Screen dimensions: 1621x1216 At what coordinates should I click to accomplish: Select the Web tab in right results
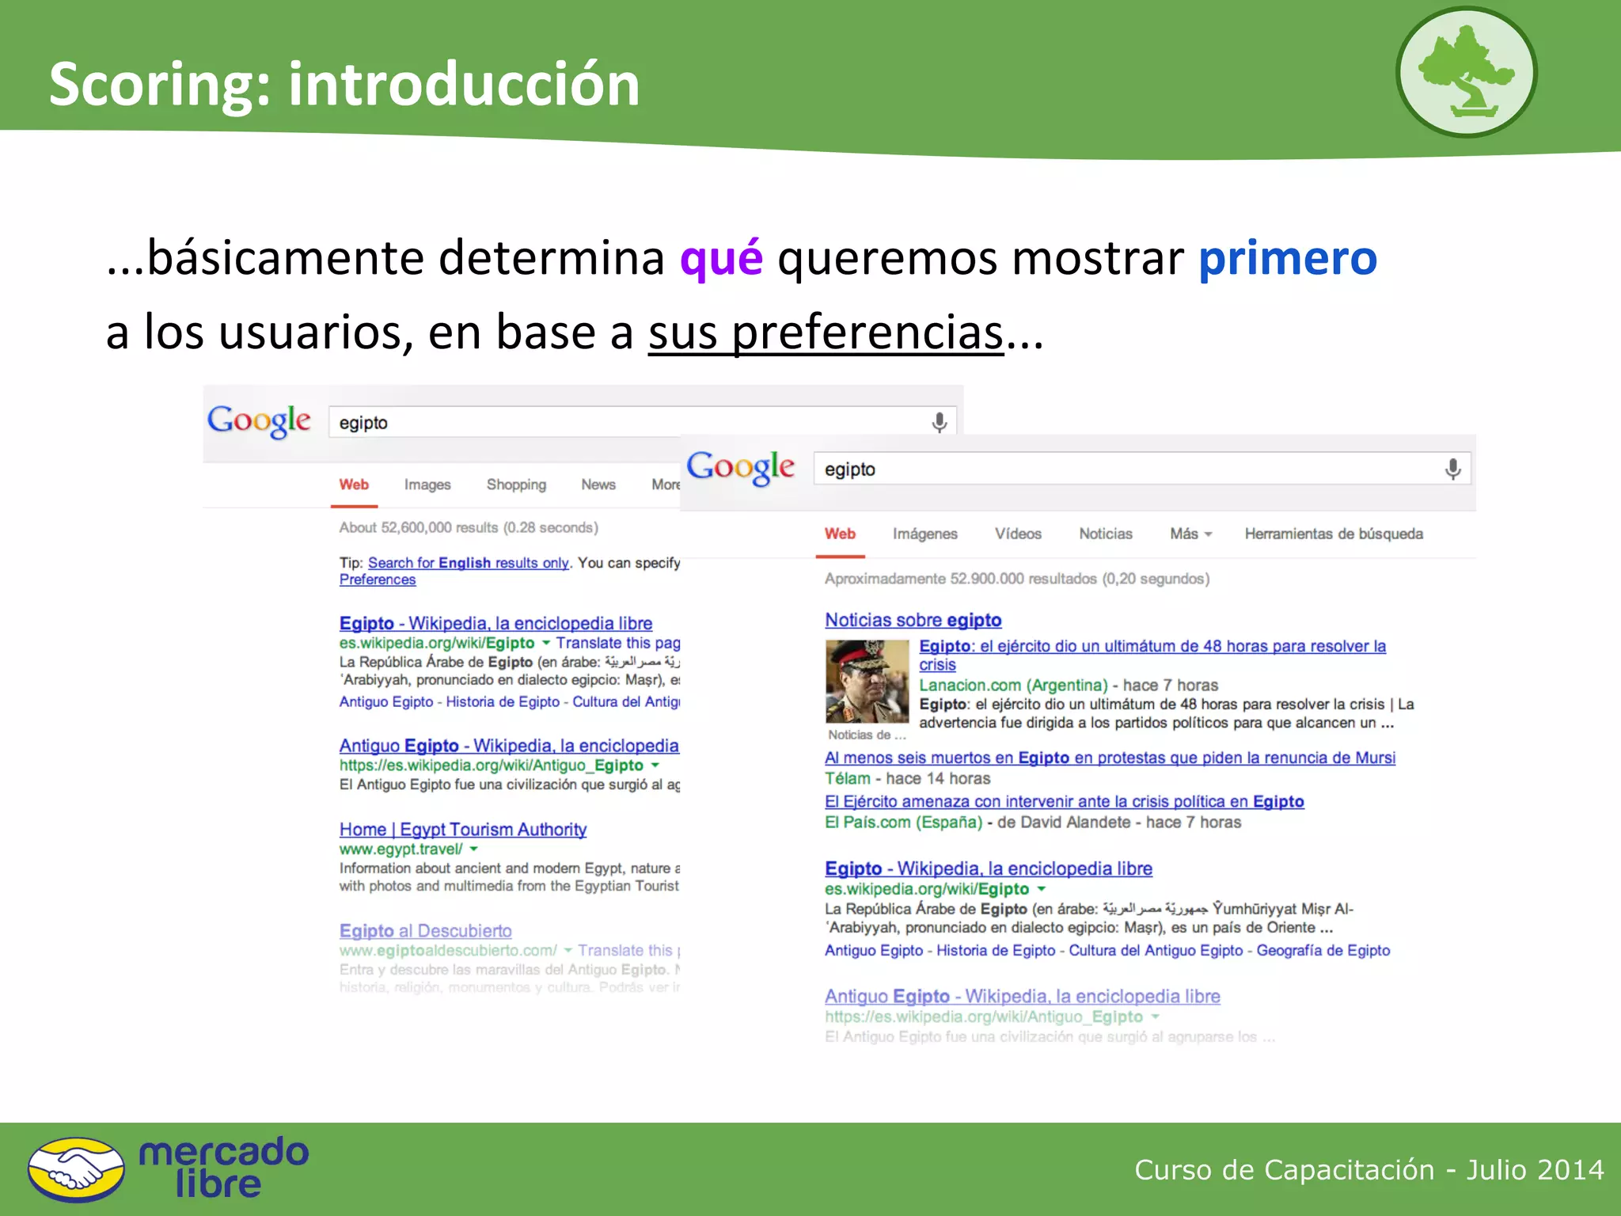(x=840, y=534)
